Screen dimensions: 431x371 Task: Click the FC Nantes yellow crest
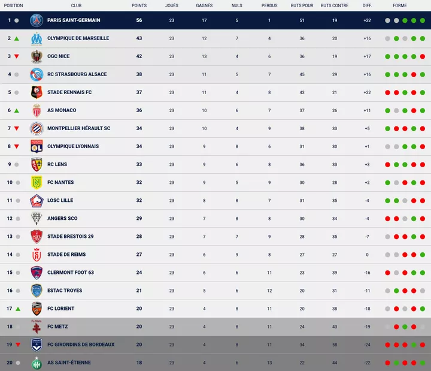(37, 182)
